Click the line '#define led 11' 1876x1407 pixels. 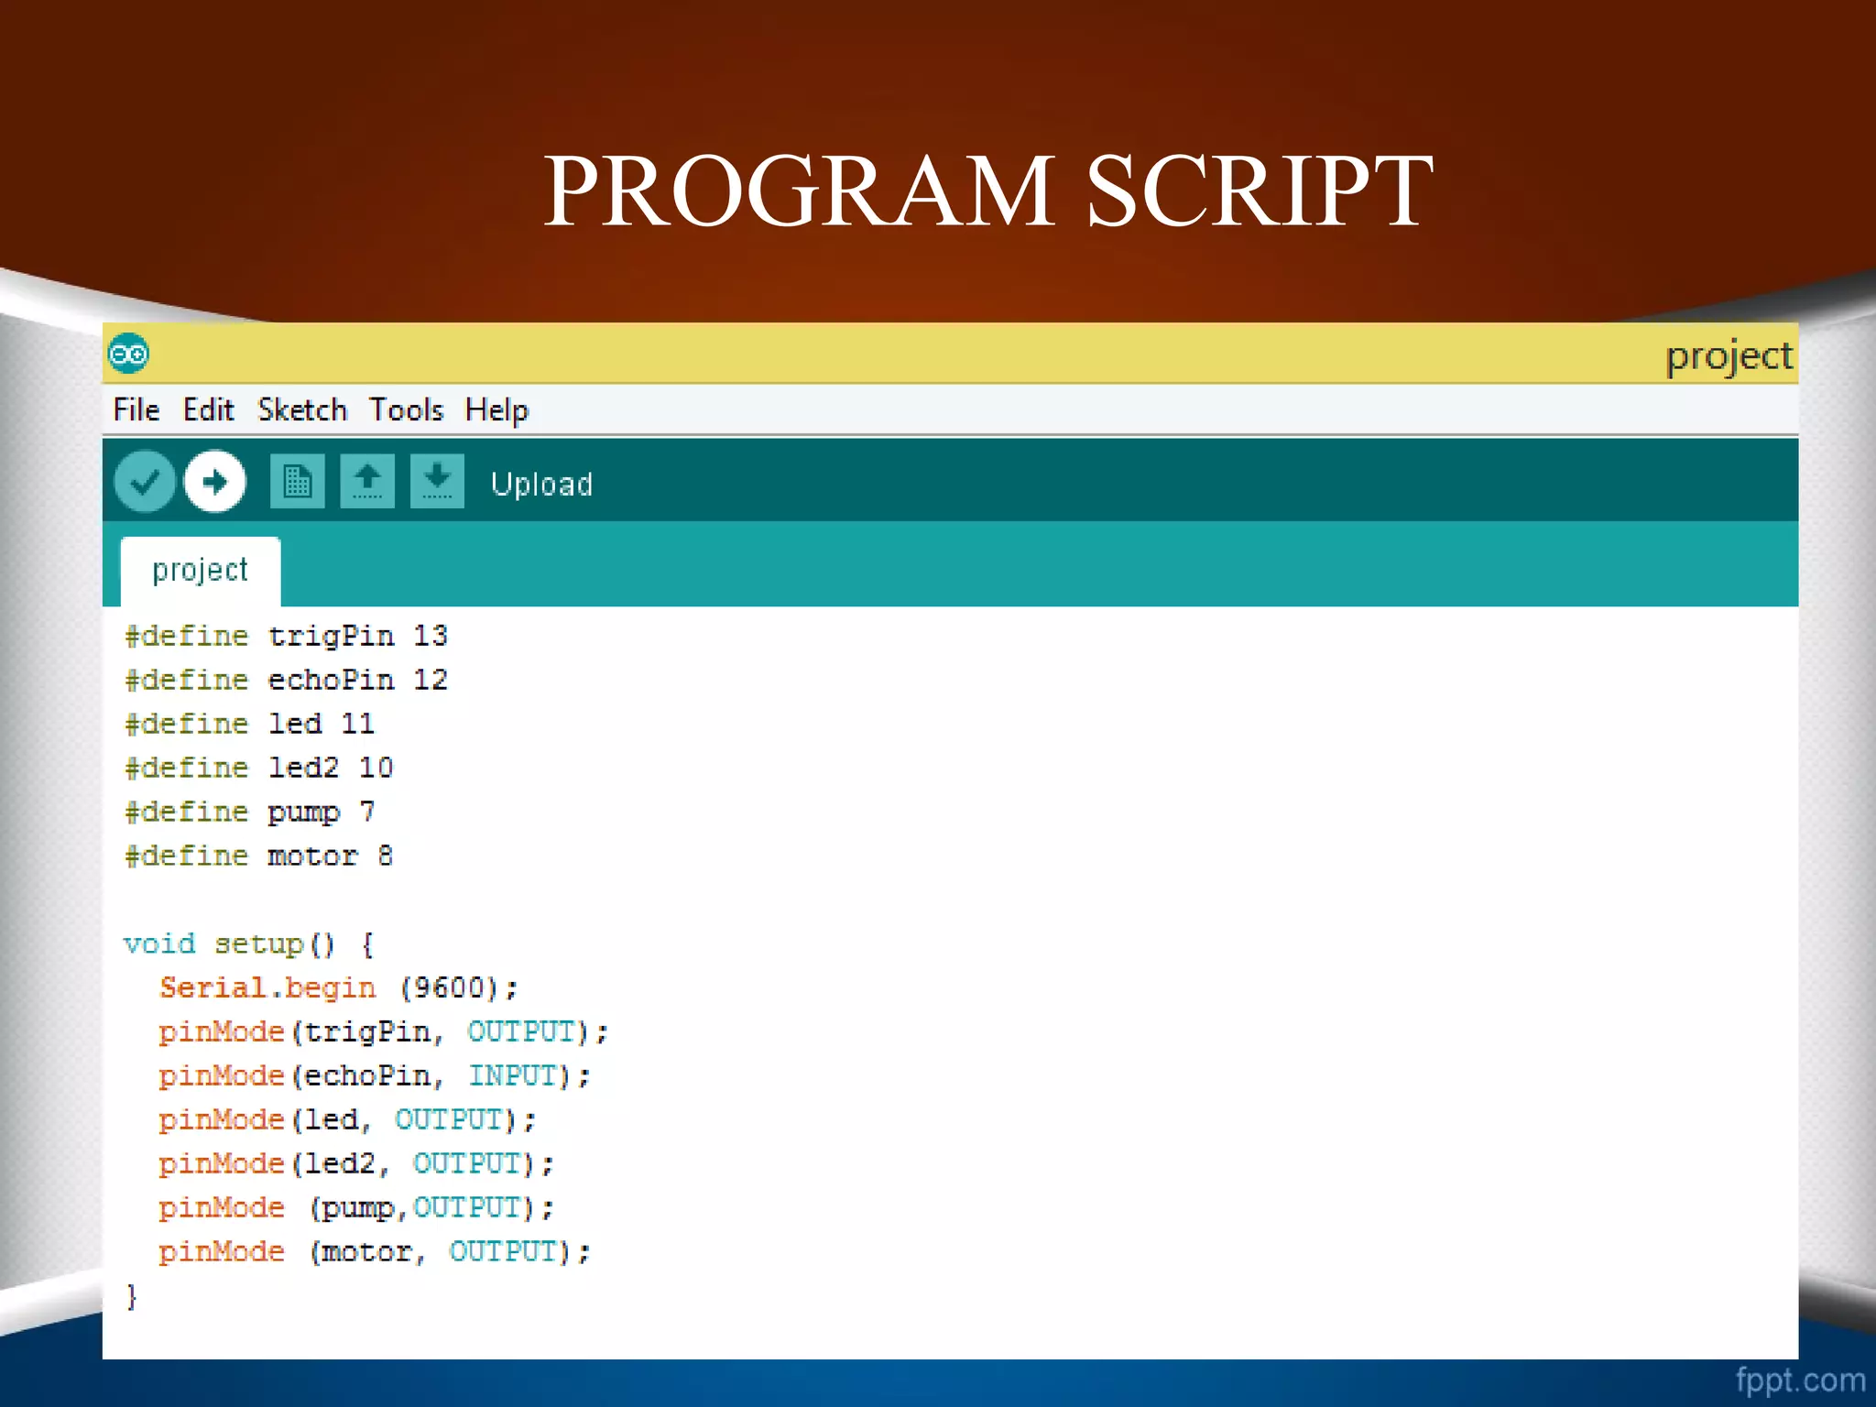(x=249, y=724)
